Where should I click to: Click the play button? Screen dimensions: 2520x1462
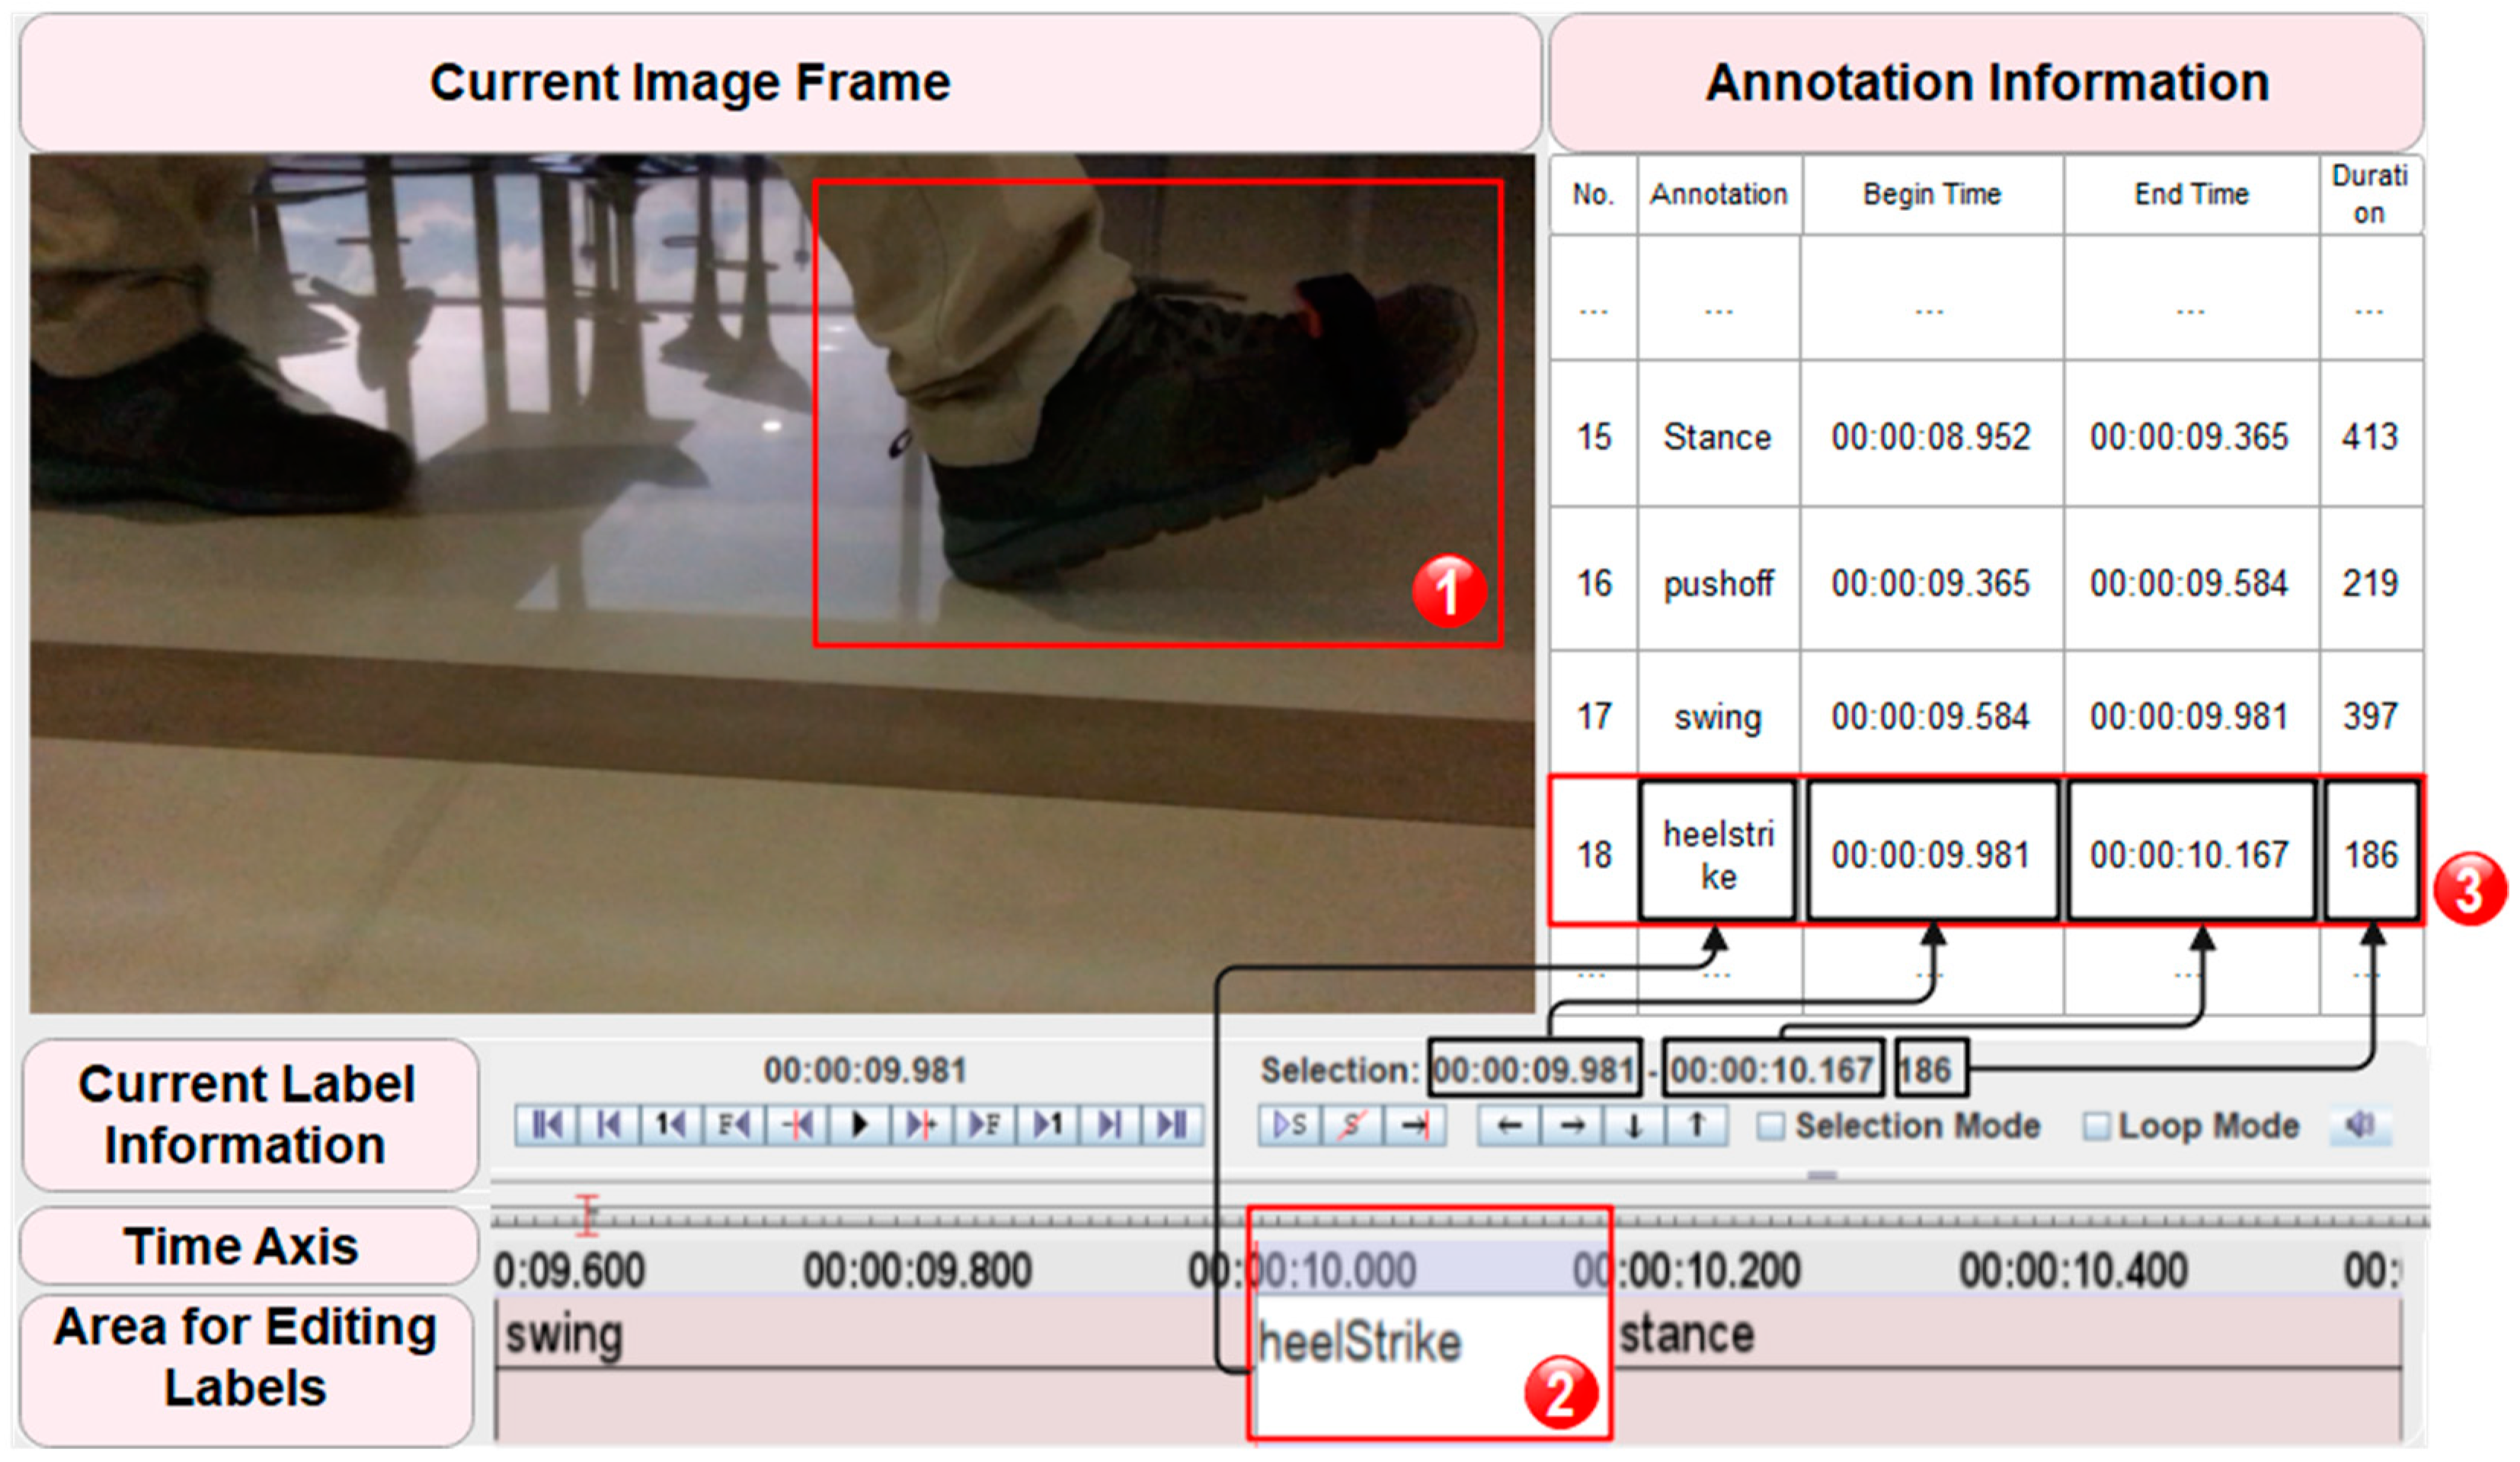click(x=859, y=1126)
